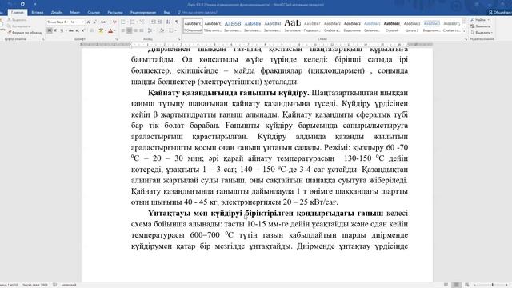The image size is (512, 288).
Task: Open the Рассылки ribbon tab
Action: pos(115,13)
